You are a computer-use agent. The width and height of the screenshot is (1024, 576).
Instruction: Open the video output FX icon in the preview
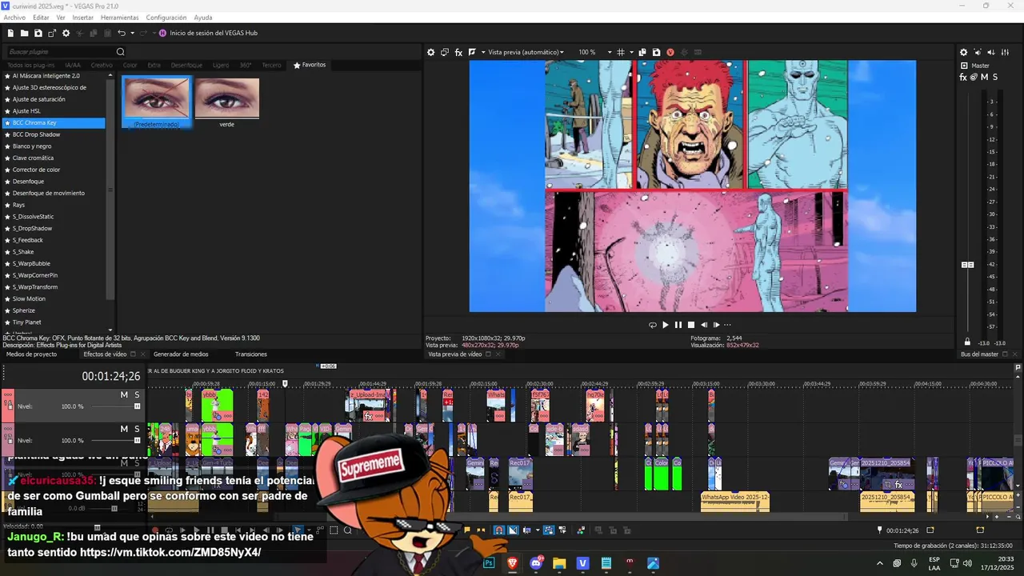pos(458,52)
